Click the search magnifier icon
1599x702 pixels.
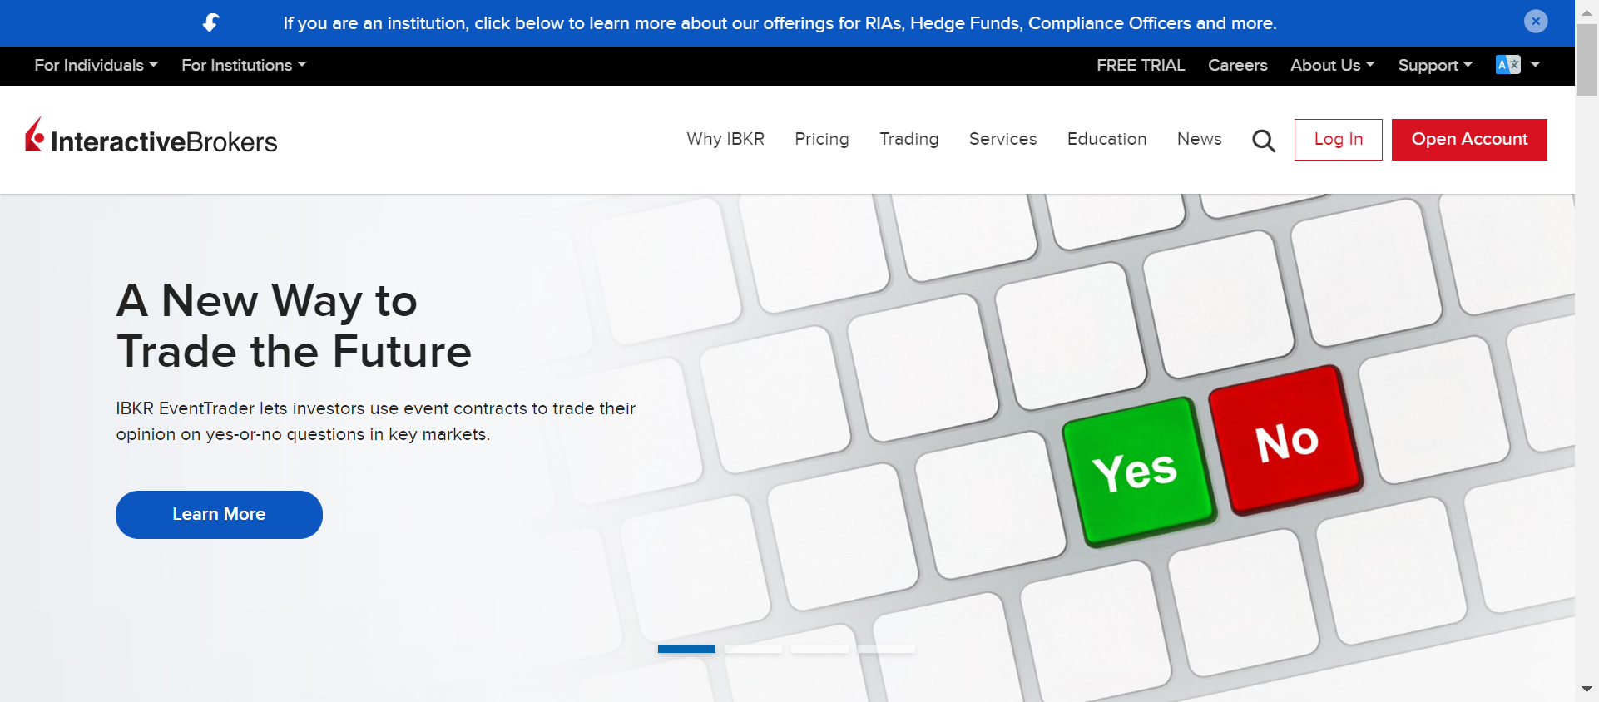pyautogui.click(x=1264, y=141)
